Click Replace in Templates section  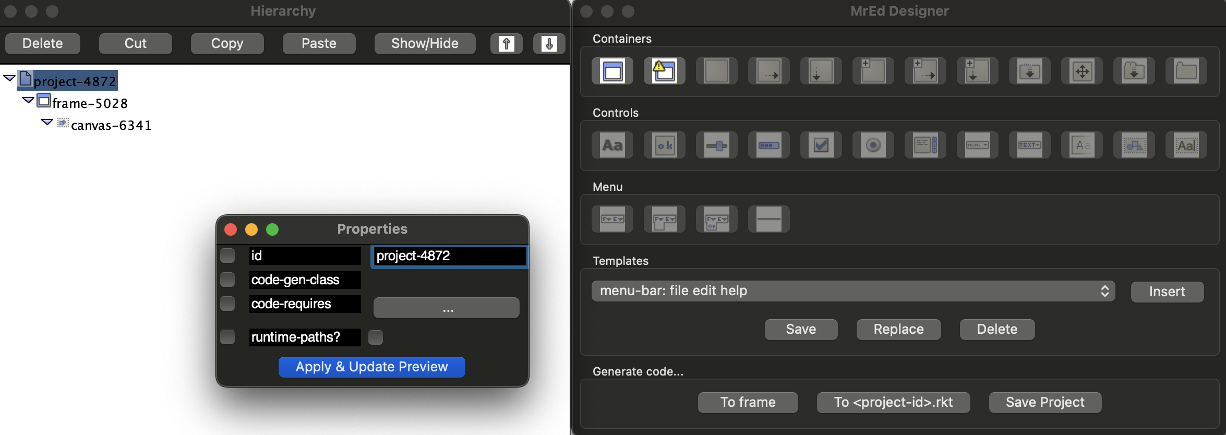[x=899, y=329]
